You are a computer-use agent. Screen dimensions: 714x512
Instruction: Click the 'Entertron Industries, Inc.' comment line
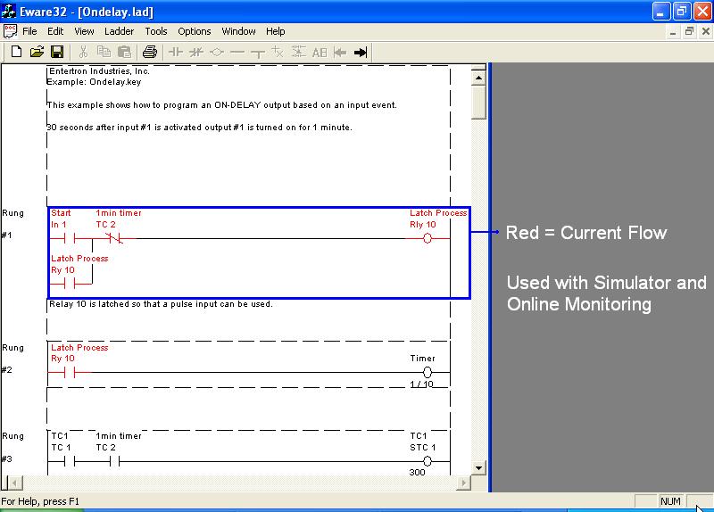(99, 71)
